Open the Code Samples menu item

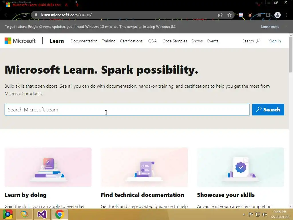[175, 41]
